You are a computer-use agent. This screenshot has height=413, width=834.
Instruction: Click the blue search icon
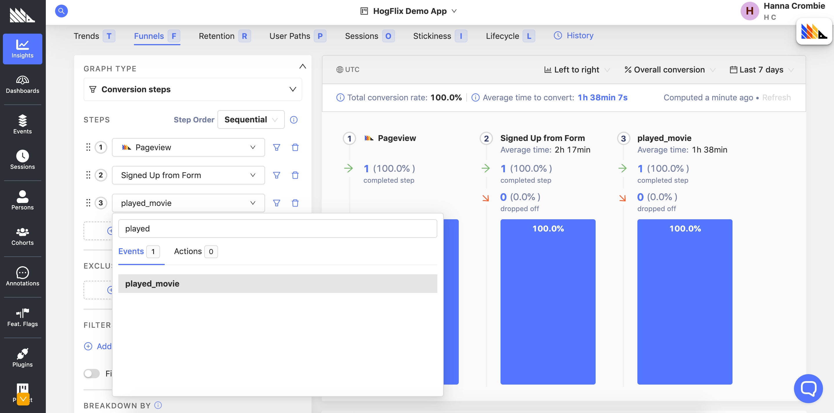[61, 11]
